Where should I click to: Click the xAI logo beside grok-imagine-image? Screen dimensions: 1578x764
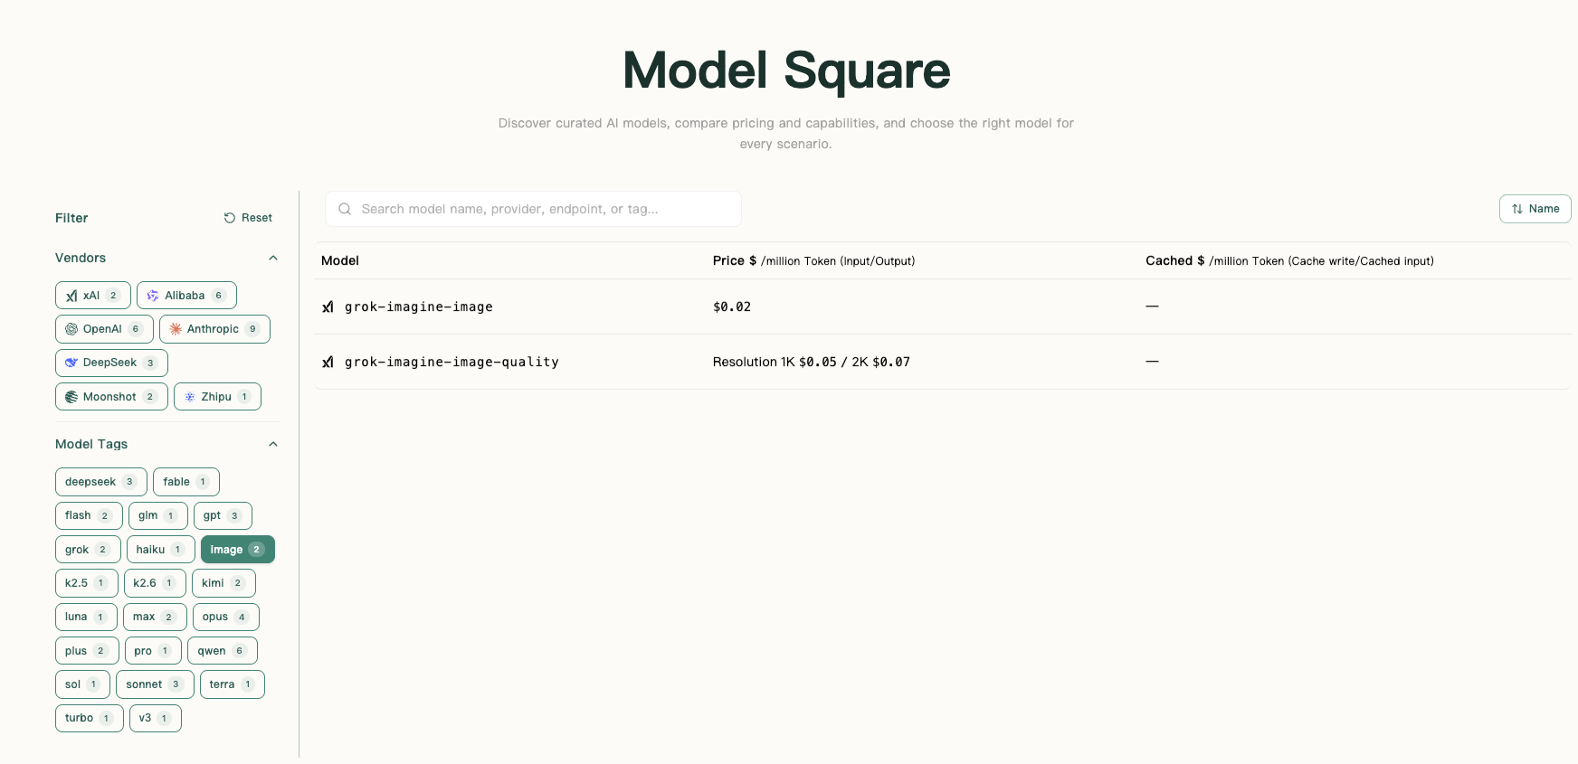[328, 307]
